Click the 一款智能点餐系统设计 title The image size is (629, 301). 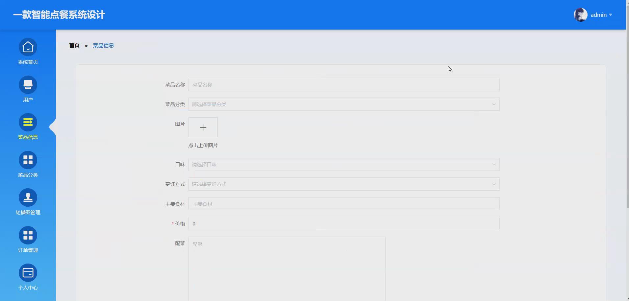point(59,14)
